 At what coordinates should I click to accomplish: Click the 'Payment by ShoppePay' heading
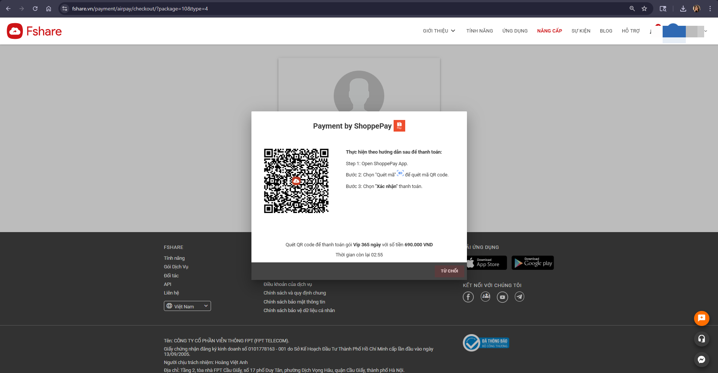pyautogui.click(x=352, y=126)
